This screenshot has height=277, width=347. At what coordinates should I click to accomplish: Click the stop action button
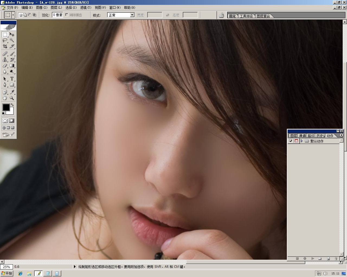[297, 259]
